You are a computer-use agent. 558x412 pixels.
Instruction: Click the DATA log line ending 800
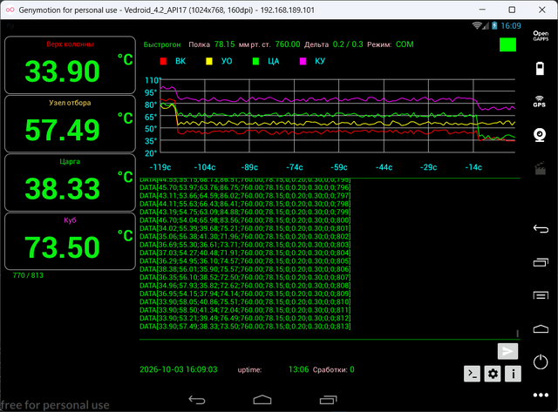click(x=245, y=220)
